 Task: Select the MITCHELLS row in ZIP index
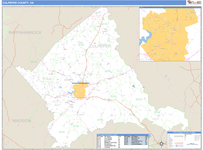click(x=136, y=138)
